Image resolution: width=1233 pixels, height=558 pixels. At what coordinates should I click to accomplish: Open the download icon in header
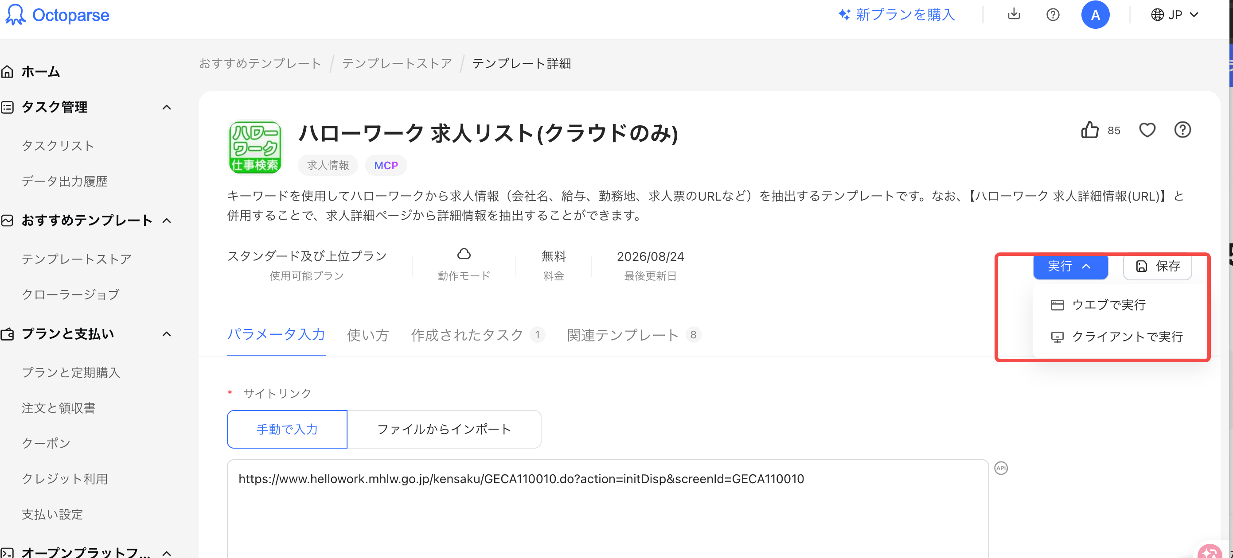point(1013,14)
